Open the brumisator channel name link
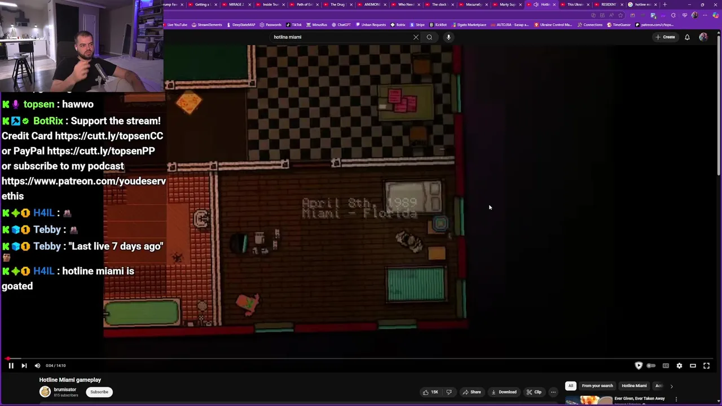 pos(65,389)
